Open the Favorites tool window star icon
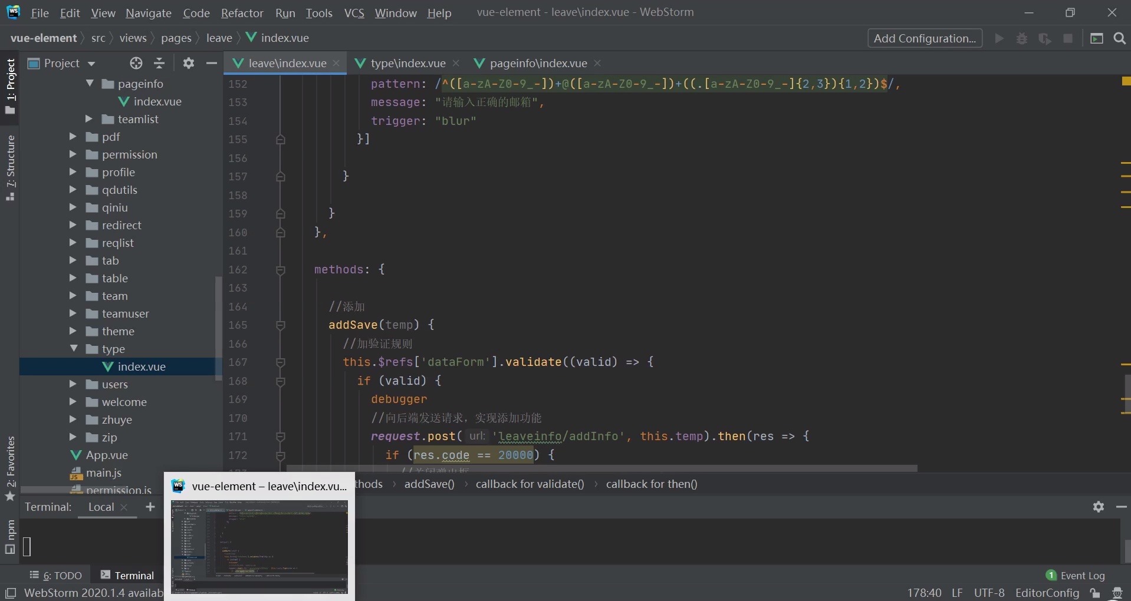 9,497
